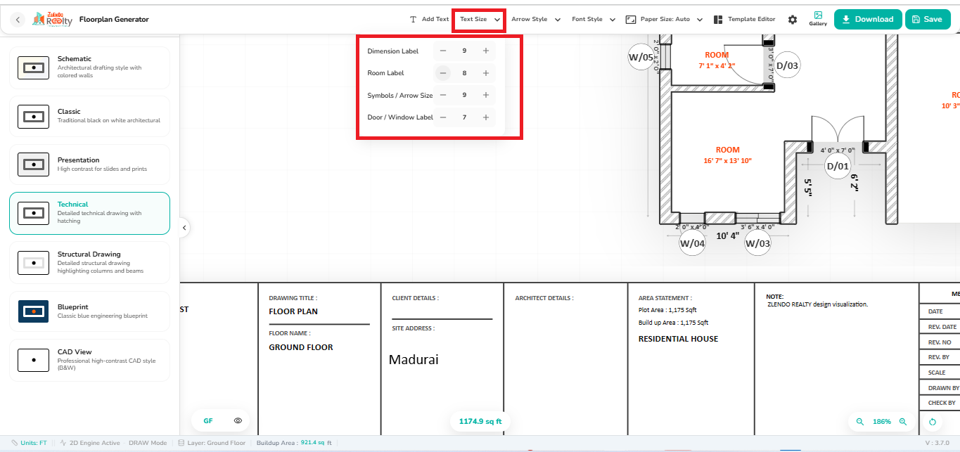Increase Door / Window Label size
Image resolution: width=960 pixels, height=452 pixels.
pos(486,117)
